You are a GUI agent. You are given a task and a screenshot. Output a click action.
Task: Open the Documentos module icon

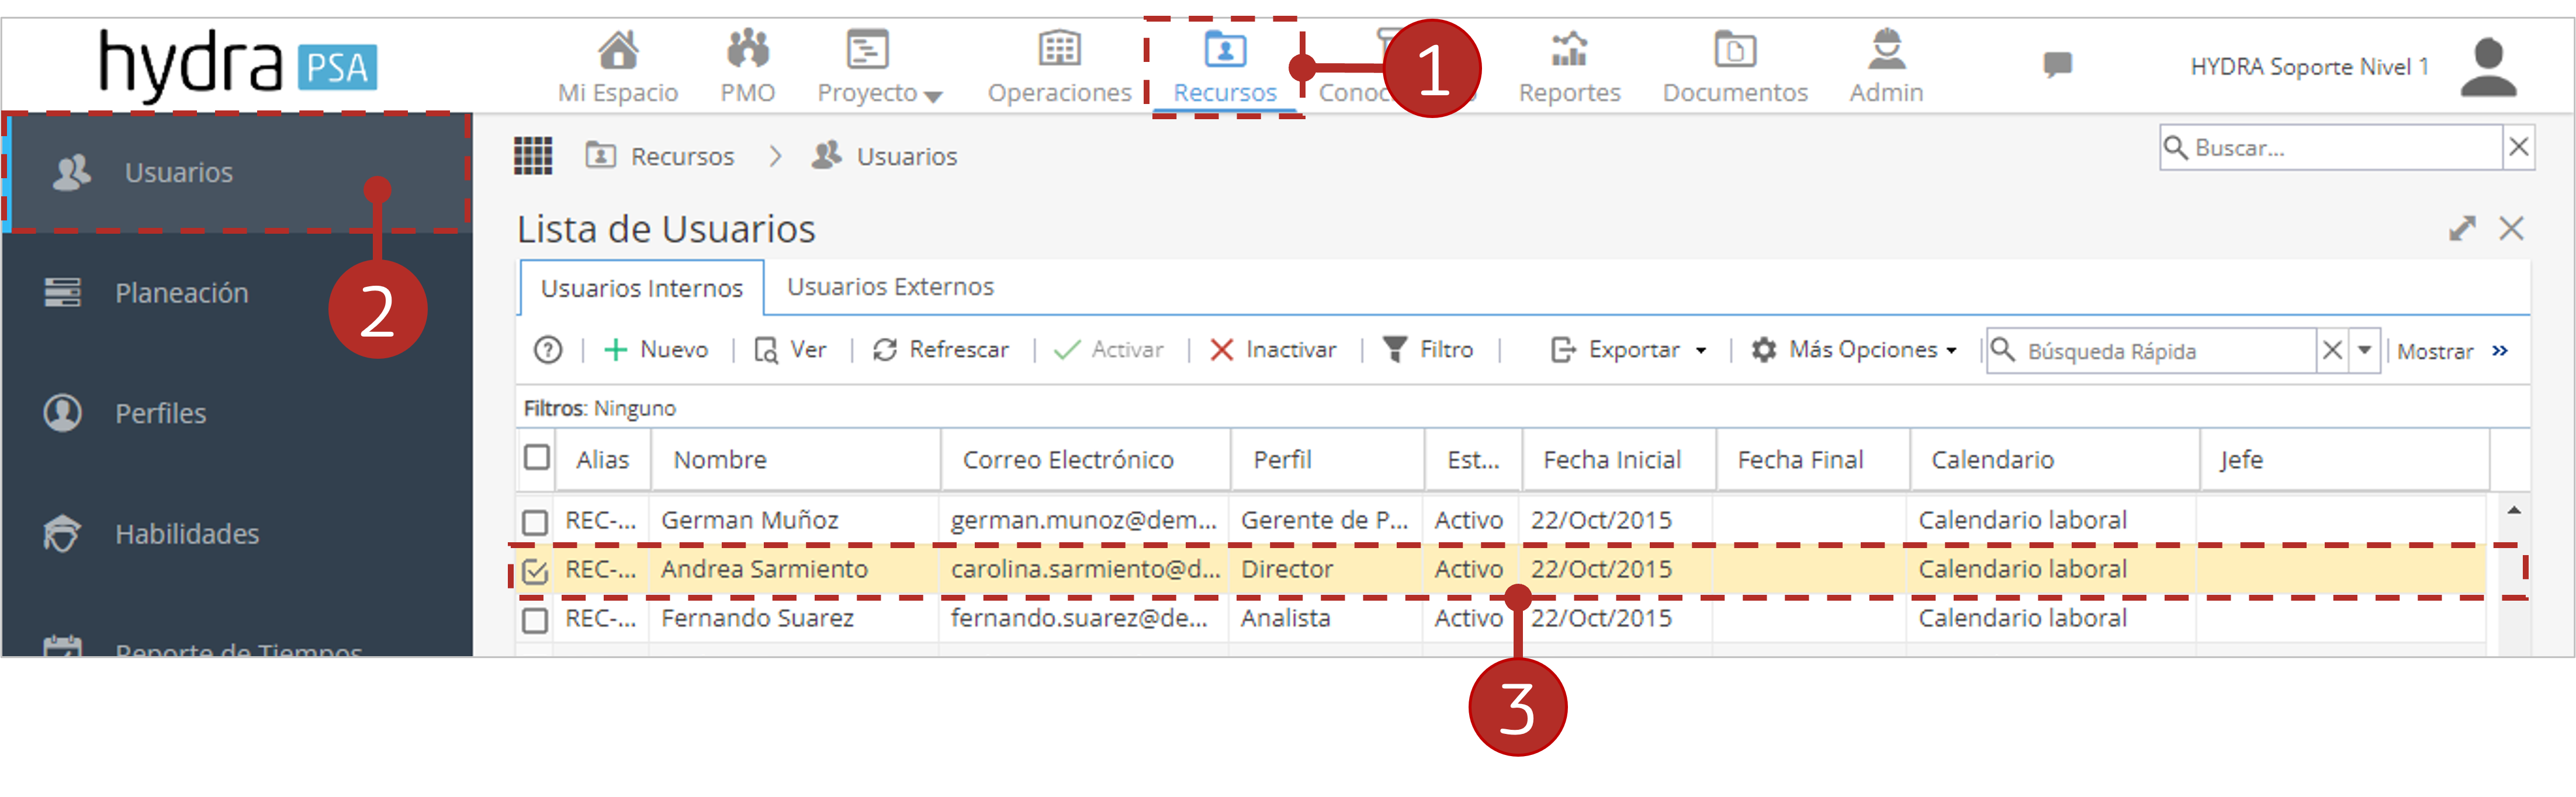point(1735,49)
